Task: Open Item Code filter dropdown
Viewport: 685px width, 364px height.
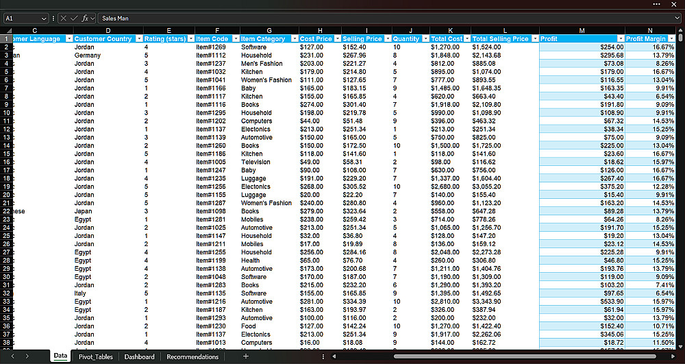Action: coord(236,39)
